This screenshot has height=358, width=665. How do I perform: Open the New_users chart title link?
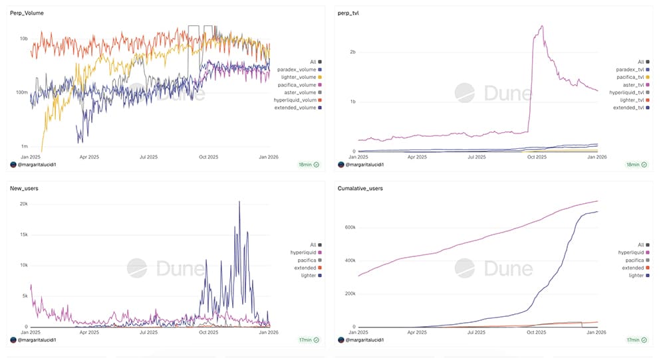click(24, 189)
